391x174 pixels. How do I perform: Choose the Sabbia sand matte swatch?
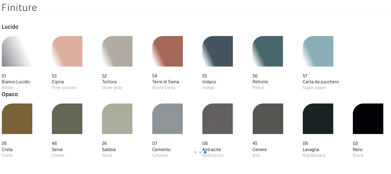pyautogui.click(x=117, y=119)
